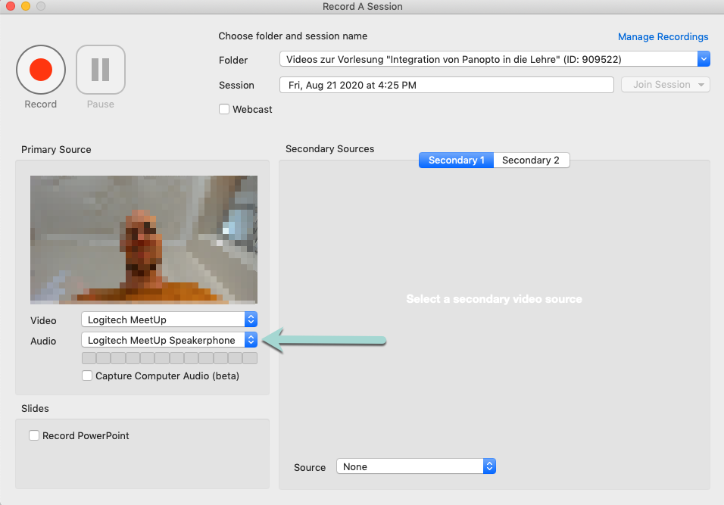This screenshot has height=505, width=724.
Task: Switch to the Secondary 2 tab
Action: pos(530,160)
